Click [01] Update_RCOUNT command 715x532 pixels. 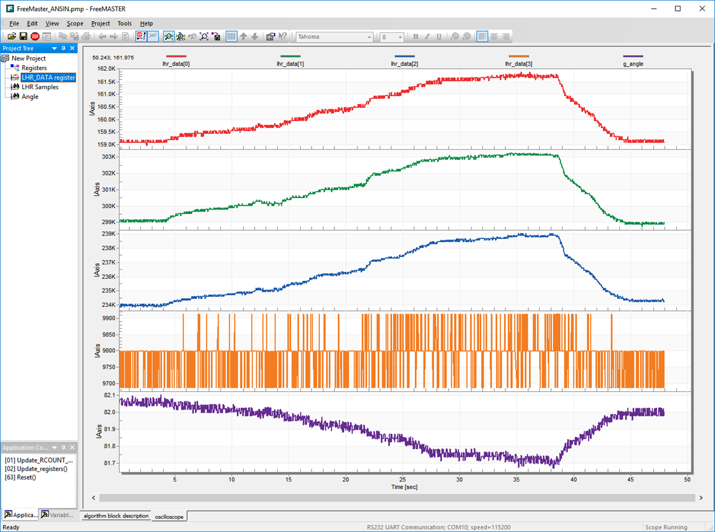tap(39, 460)
